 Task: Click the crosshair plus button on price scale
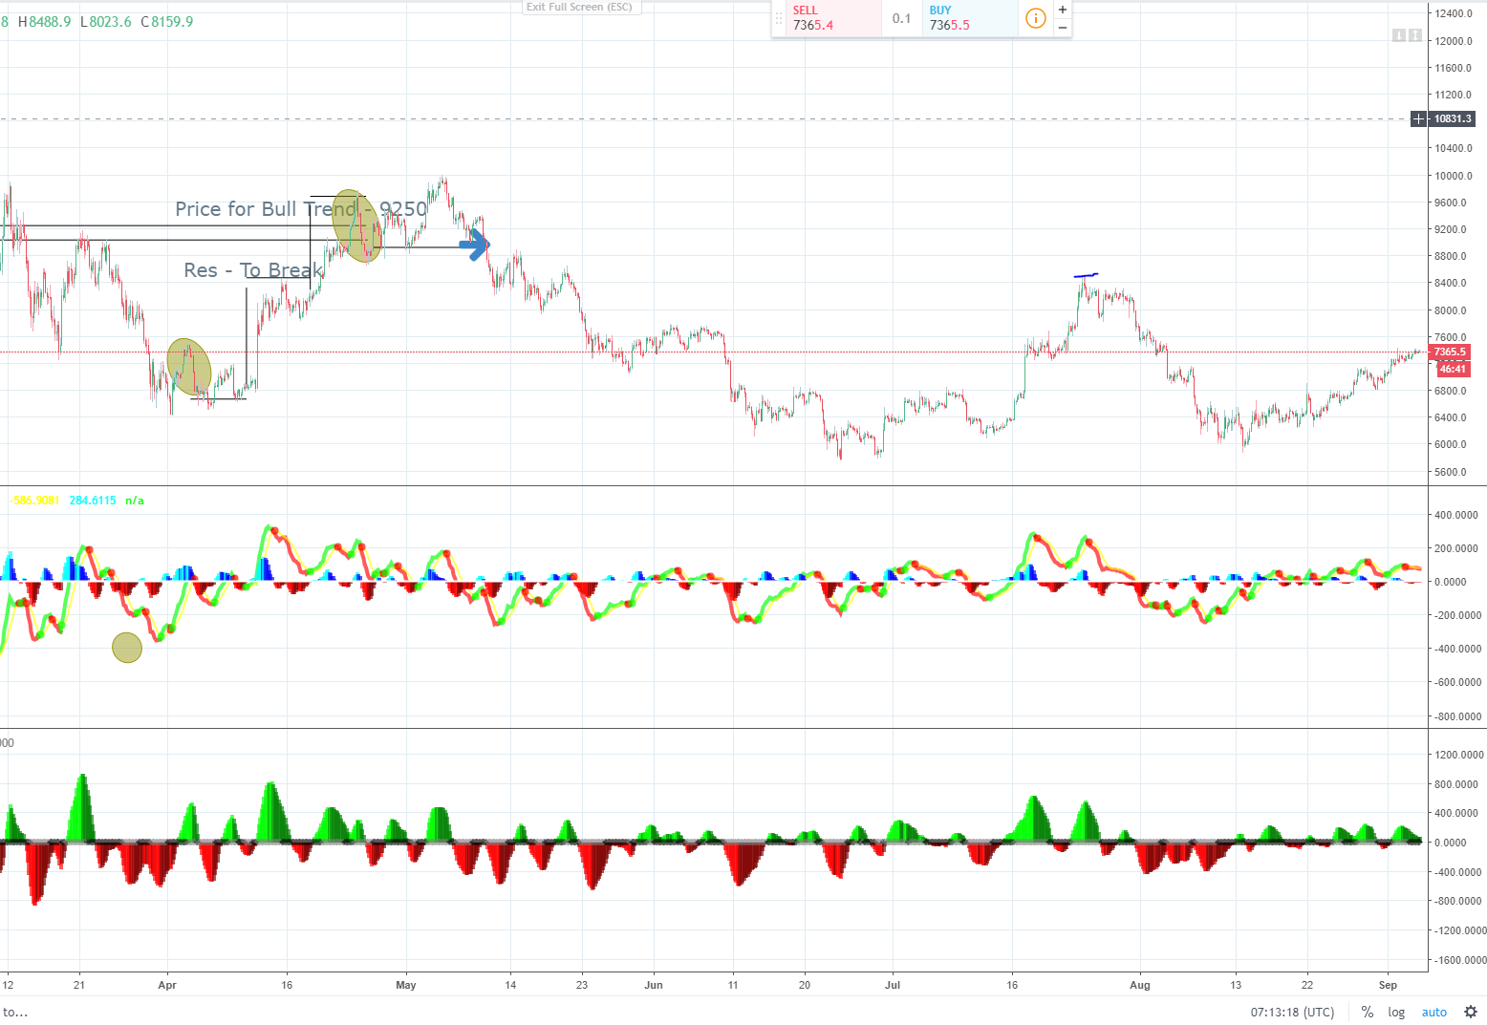[1419, 118]
